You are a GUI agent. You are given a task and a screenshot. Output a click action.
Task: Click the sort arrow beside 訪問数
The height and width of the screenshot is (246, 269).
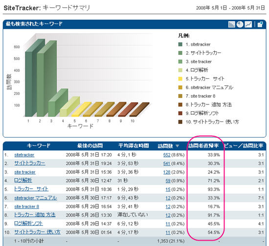178,146
